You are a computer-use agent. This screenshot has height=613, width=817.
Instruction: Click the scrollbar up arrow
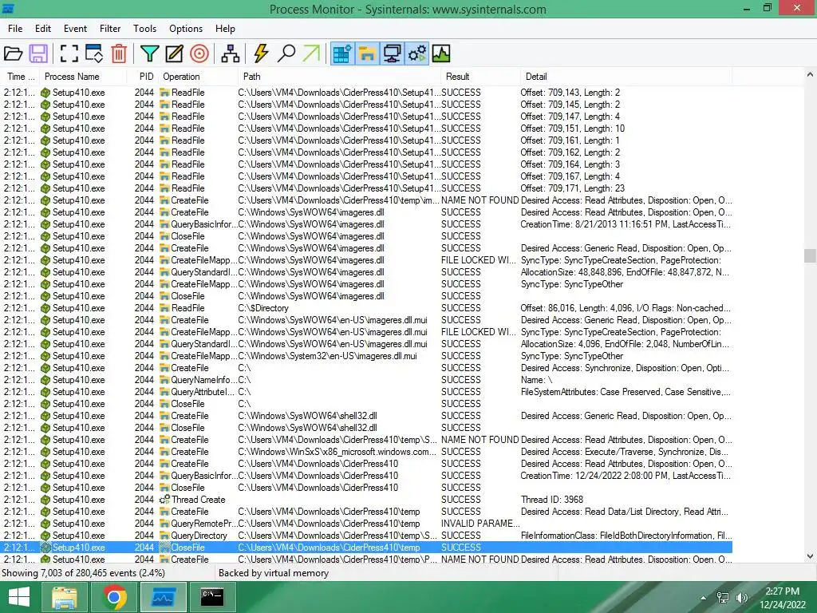point(810,75)
